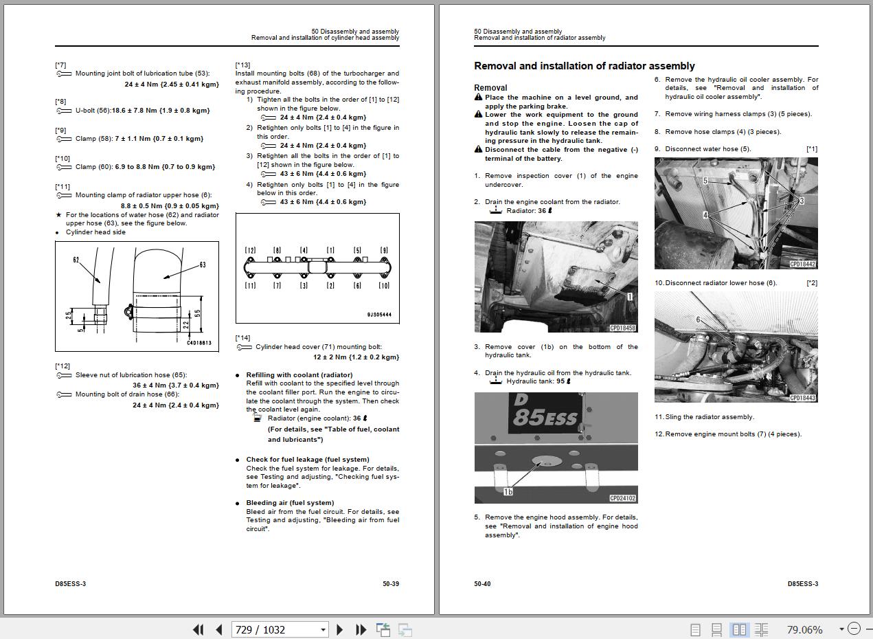
Task: Click the 'Removal' subheading
Action: (490, 88)
